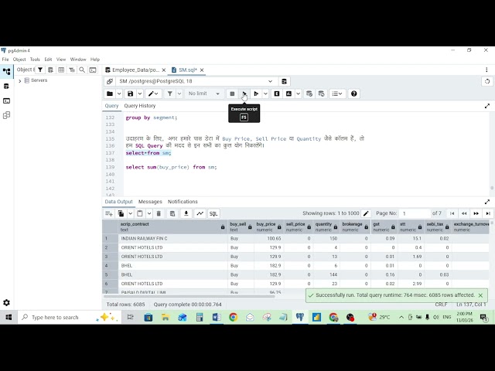This screenshot has height=371, width=495.
Task: Expand the filter options dropdown arrow
Action: point(179,94)
